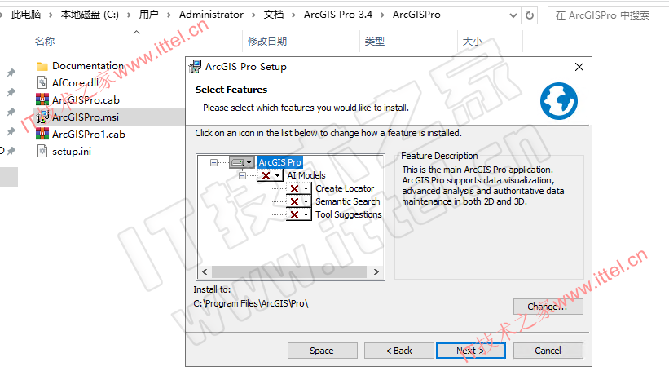Select the ArcGISPro1.cab archive icon
The width and height of the screenshot is (669, 384).
point(42,134)
